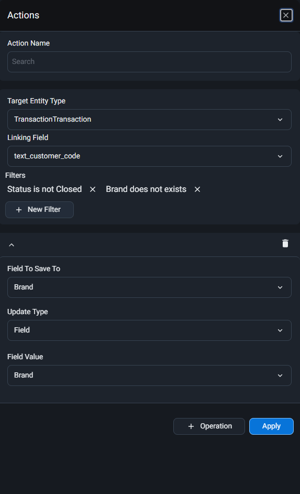This screenshot has width=300, height=494.
Task: Remove the 'Status is not Closed' filter
Action: click(x=93, y=189)
